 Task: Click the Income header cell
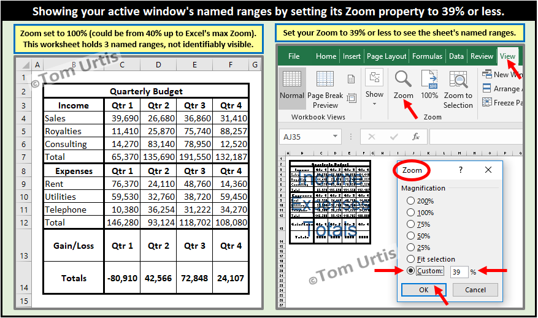coord(74,105)
